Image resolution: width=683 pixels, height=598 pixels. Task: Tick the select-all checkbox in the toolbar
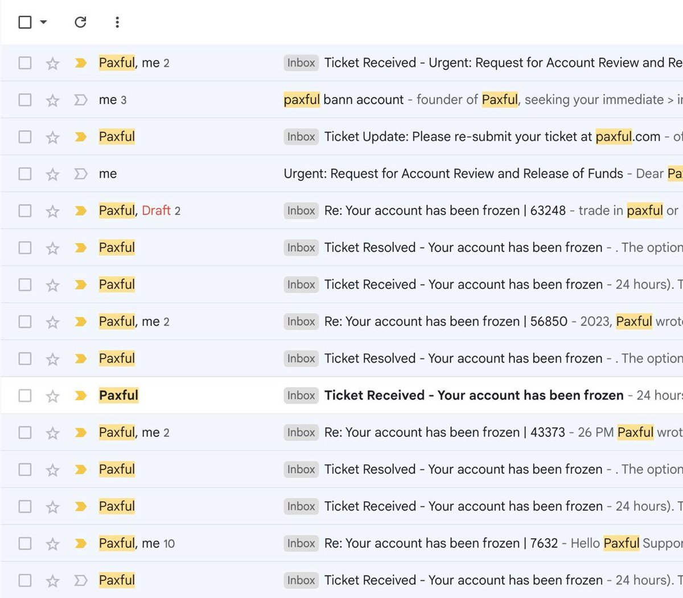[25, 22]
